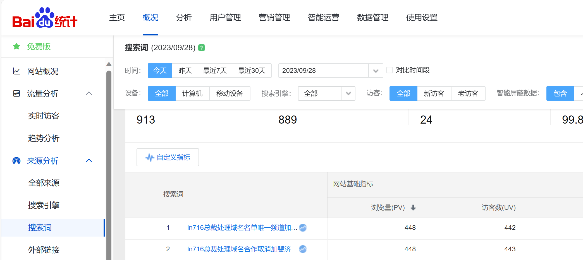Open the 搜索引擎 dropdown
Viewport: 583px width, 260px height.
(x=327, y=93)
